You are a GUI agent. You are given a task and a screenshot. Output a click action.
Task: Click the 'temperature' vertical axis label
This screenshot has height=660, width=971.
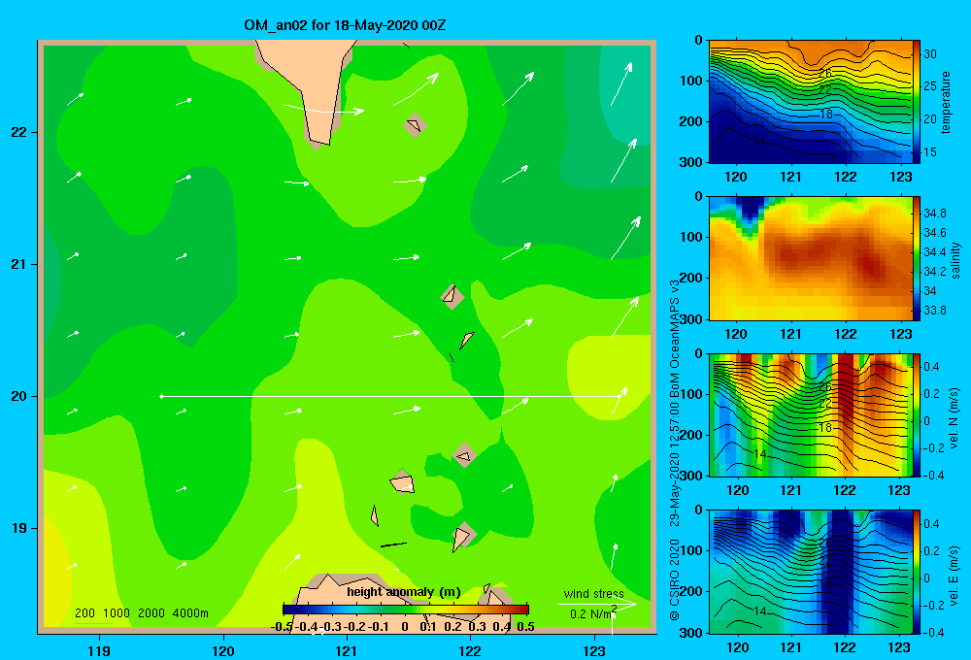(946, 102)
